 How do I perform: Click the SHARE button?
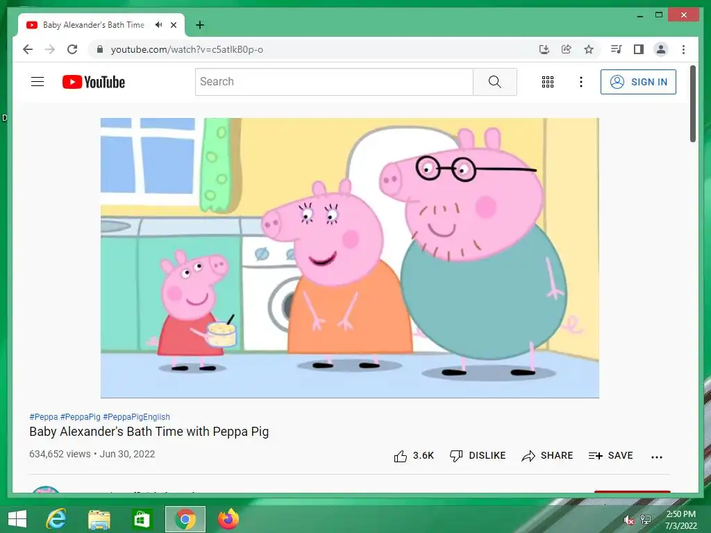pos(547,455)
